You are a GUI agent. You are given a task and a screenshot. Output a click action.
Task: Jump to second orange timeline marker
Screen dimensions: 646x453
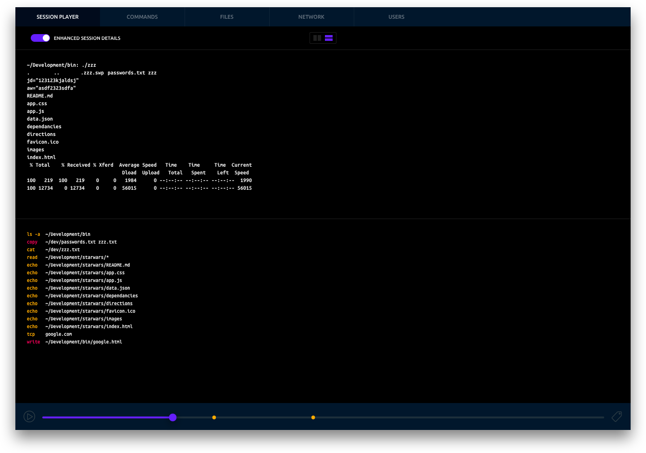coord(313,417)
